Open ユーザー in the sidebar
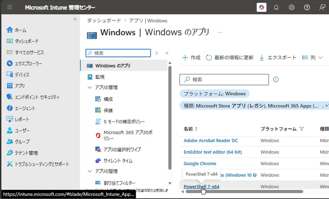Image resolution: width=329 pixels, height=199 pixels. 18,130
